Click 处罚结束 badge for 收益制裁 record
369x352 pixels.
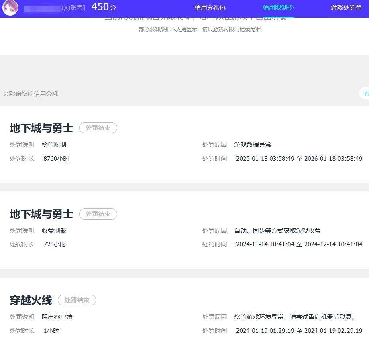[x=98, y=214]
